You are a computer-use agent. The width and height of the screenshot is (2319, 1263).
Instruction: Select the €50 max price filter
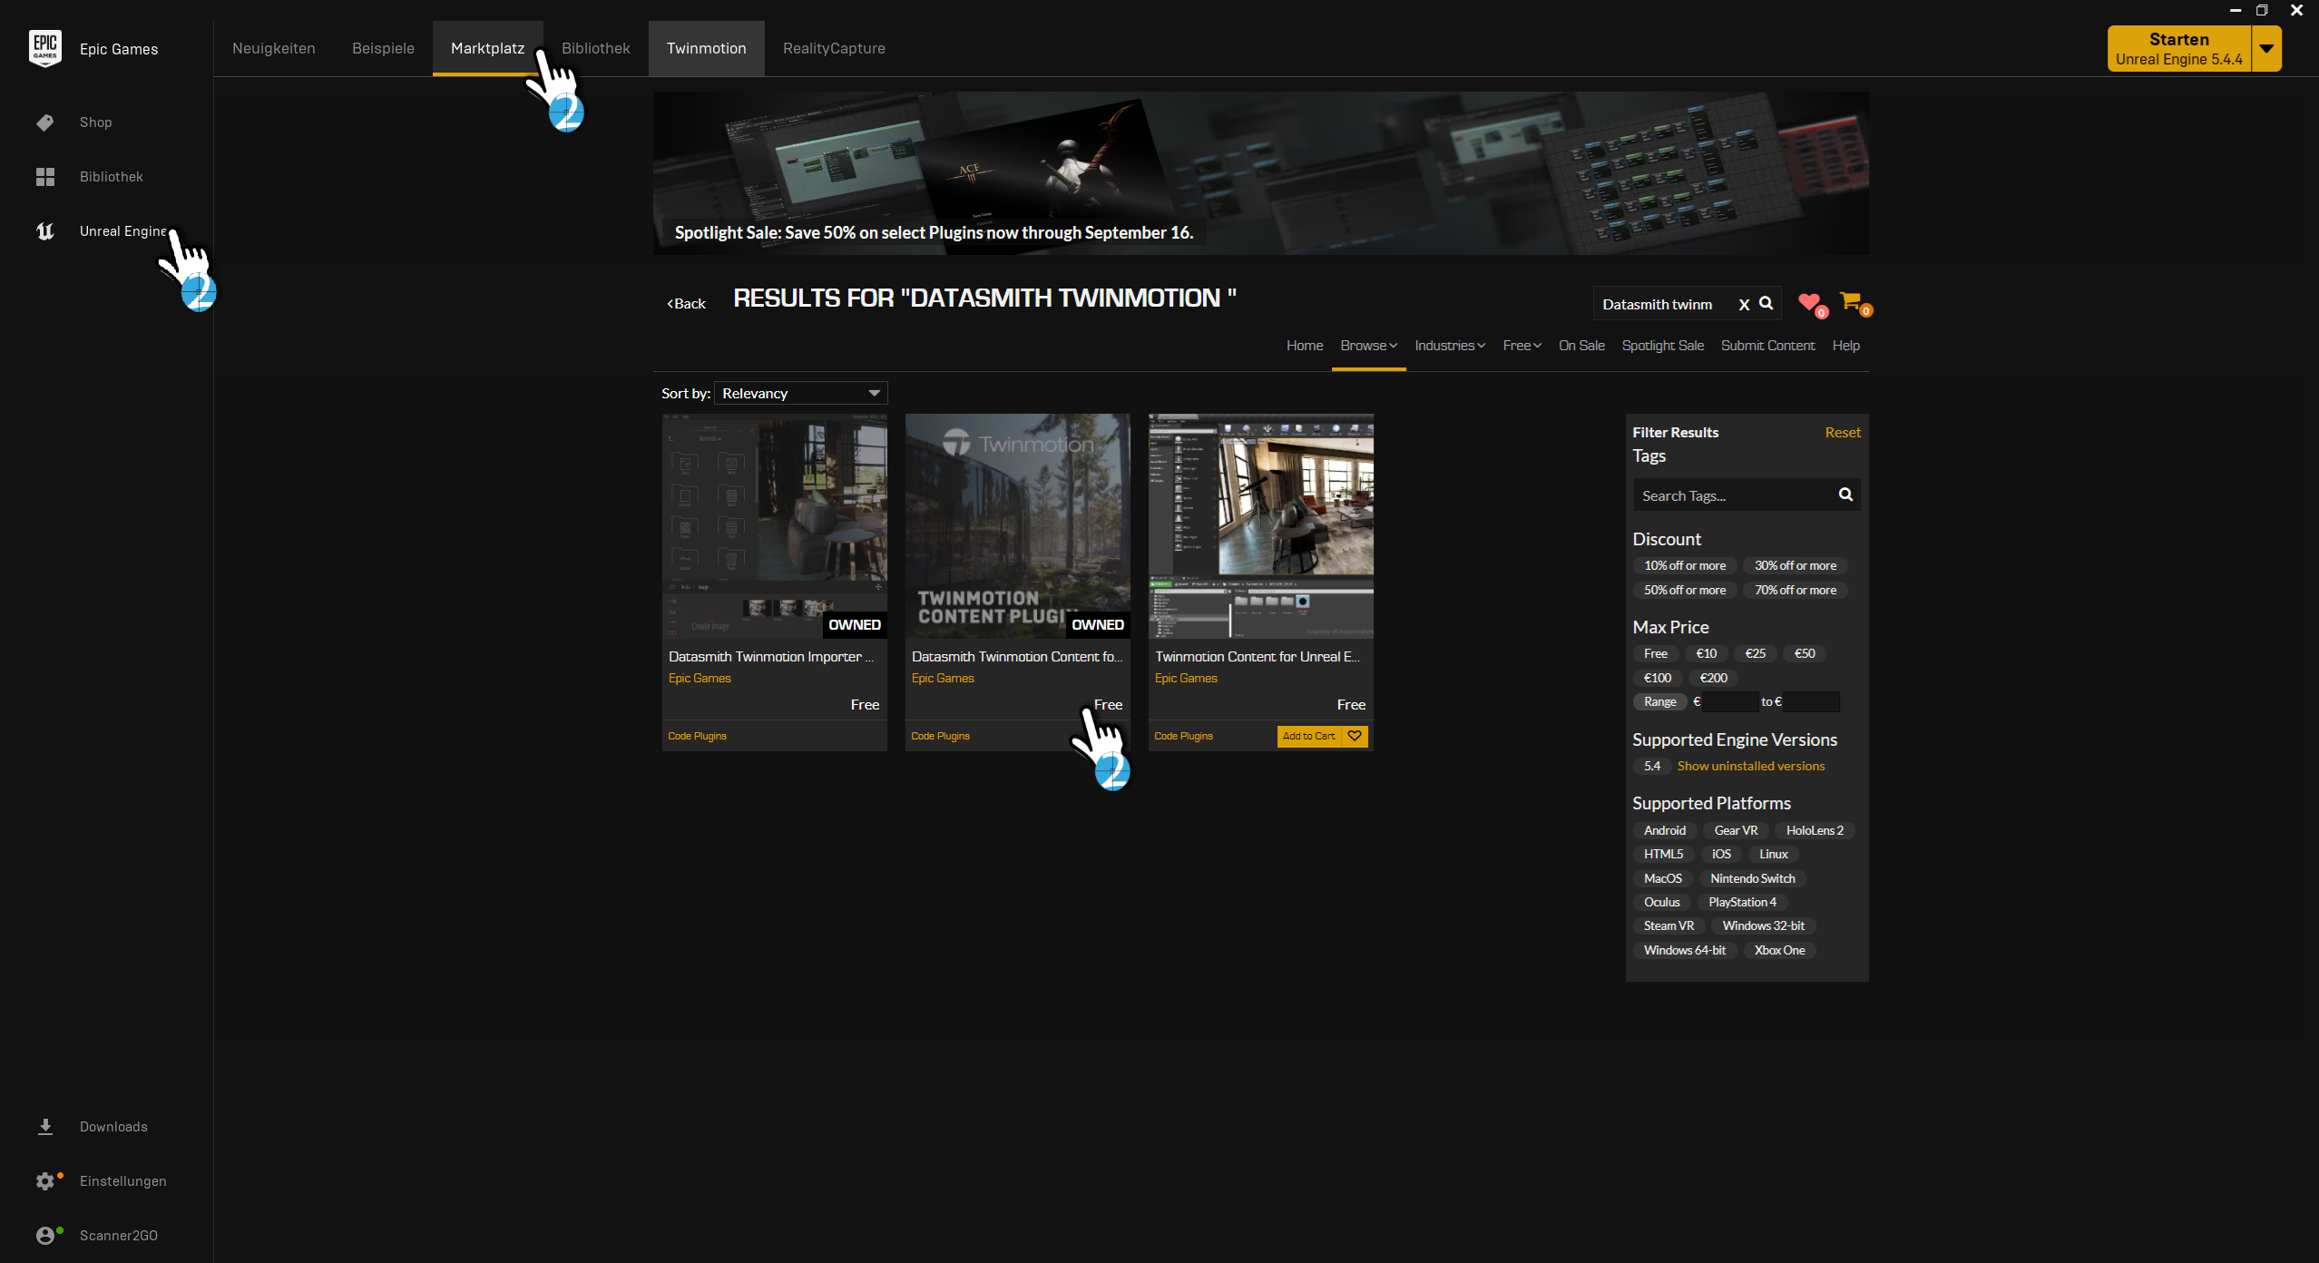[x=1805, y=653]
